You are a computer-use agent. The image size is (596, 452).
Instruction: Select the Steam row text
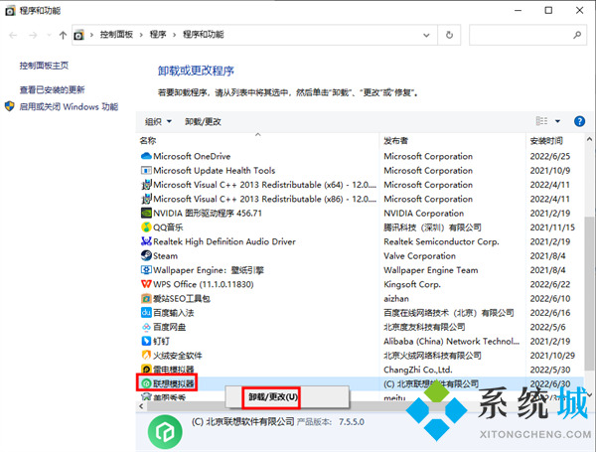(165, 256)
